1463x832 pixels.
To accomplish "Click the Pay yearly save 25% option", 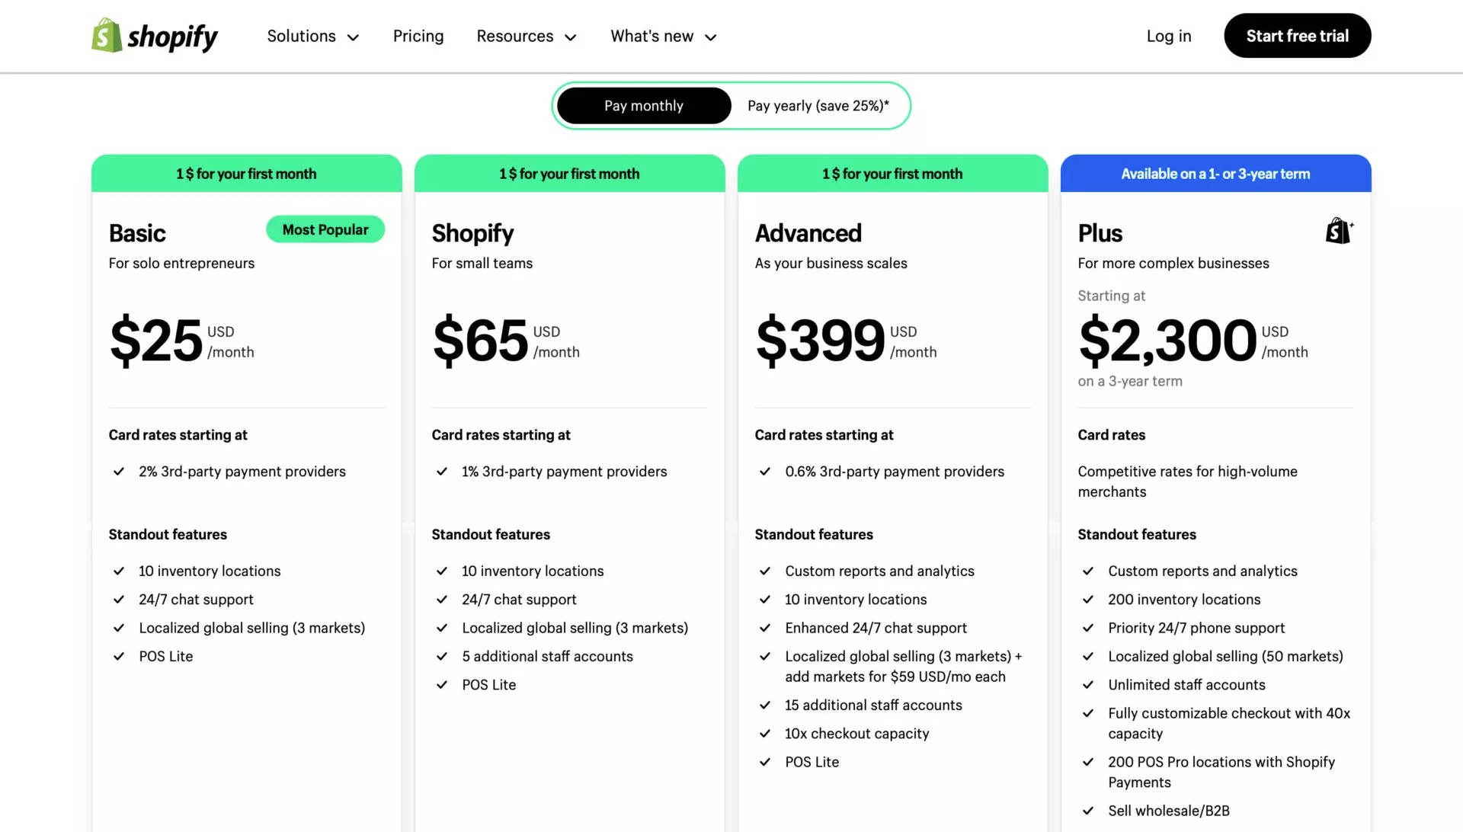I will click(x=818, y=104).
